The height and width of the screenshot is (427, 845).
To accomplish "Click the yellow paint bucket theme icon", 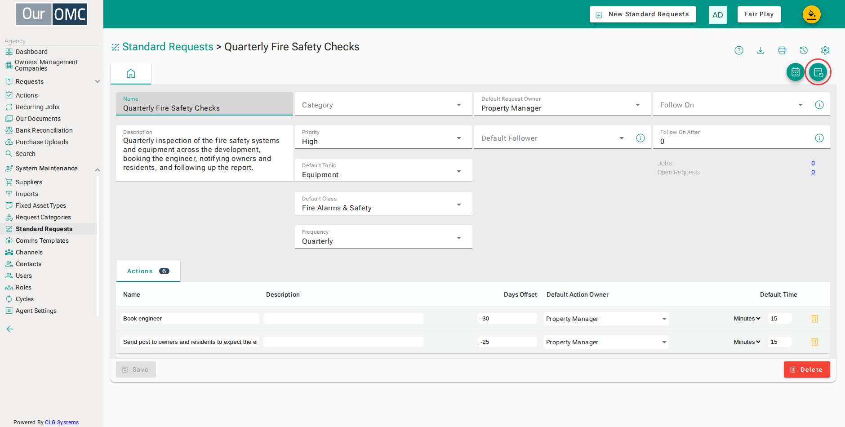I will coord(812,14).
